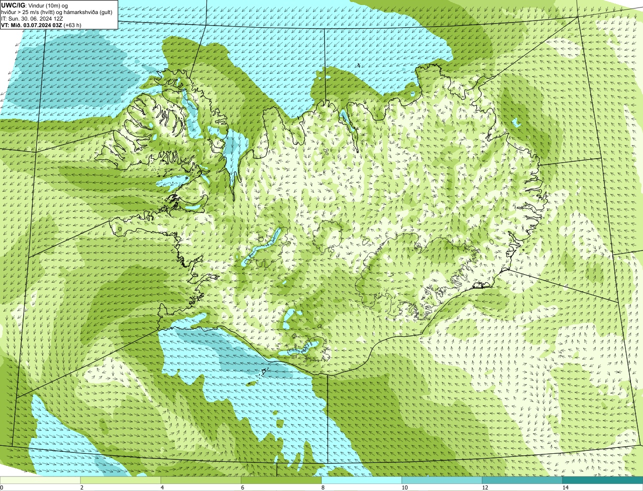The image size is (643, 491).
Task: Click the scale label '0' below color bar
Action: point(2,487)
